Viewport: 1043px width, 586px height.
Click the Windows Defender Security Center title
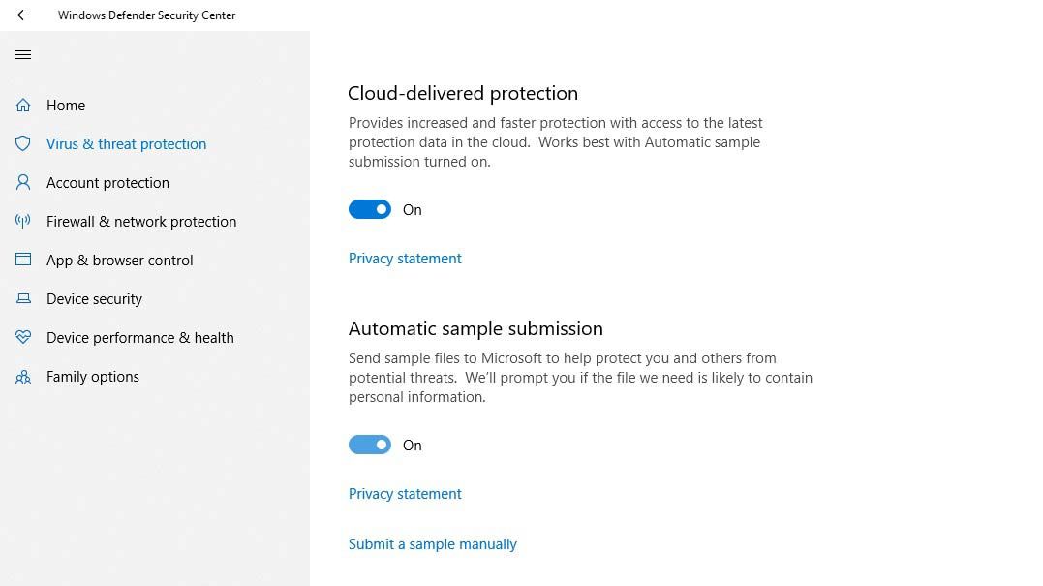[x=146, y=15]
